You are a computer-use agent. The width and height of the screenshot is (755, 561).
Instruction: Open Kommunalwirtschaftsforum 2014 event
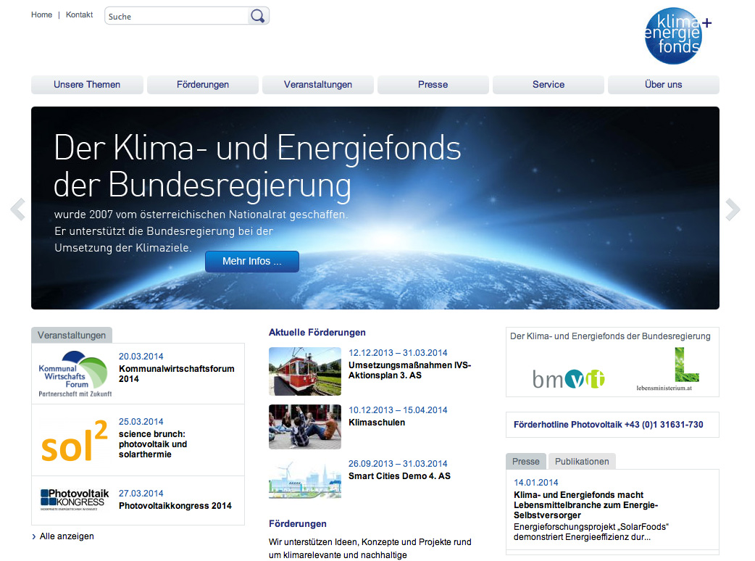click(x=177, y=374)
